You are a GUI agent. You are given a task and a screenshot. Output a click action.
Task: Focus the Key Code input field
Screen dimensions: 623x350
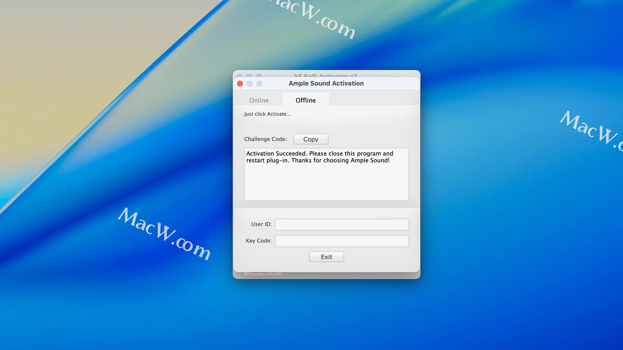(342, 241)
